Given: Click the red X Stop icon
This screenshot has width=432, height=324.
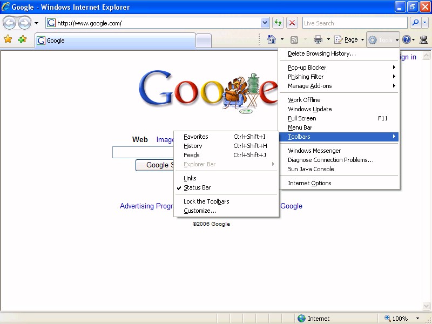Looking at the screenshot, I should click(x=292, y=23).
